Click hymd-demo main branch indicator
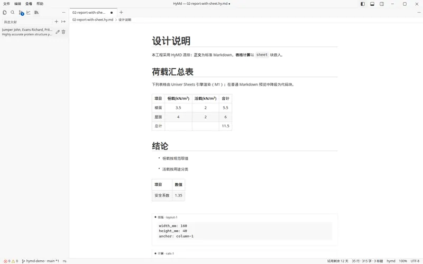This screenshot has width=423, height=264. tap(40, 261)
